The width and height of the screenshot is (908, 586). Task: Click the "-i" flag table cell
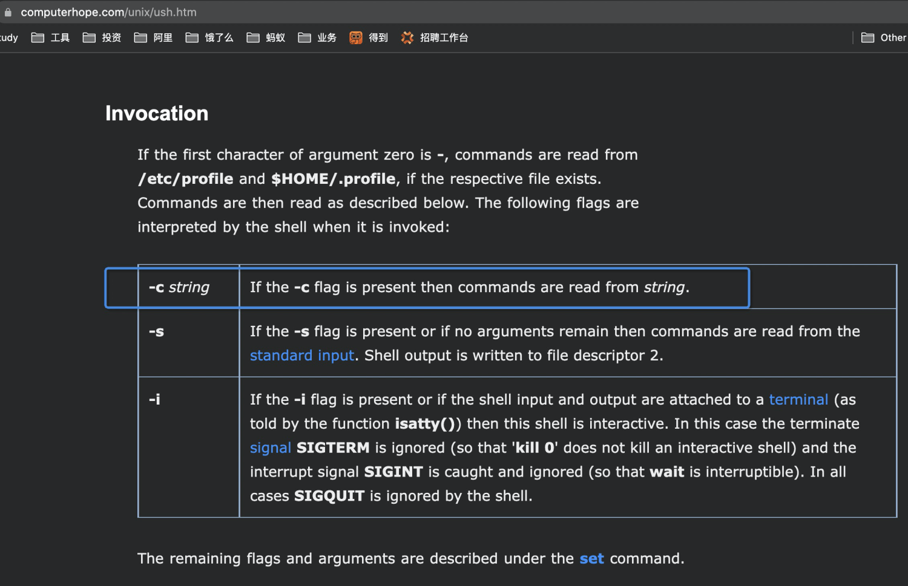point(155,400)
